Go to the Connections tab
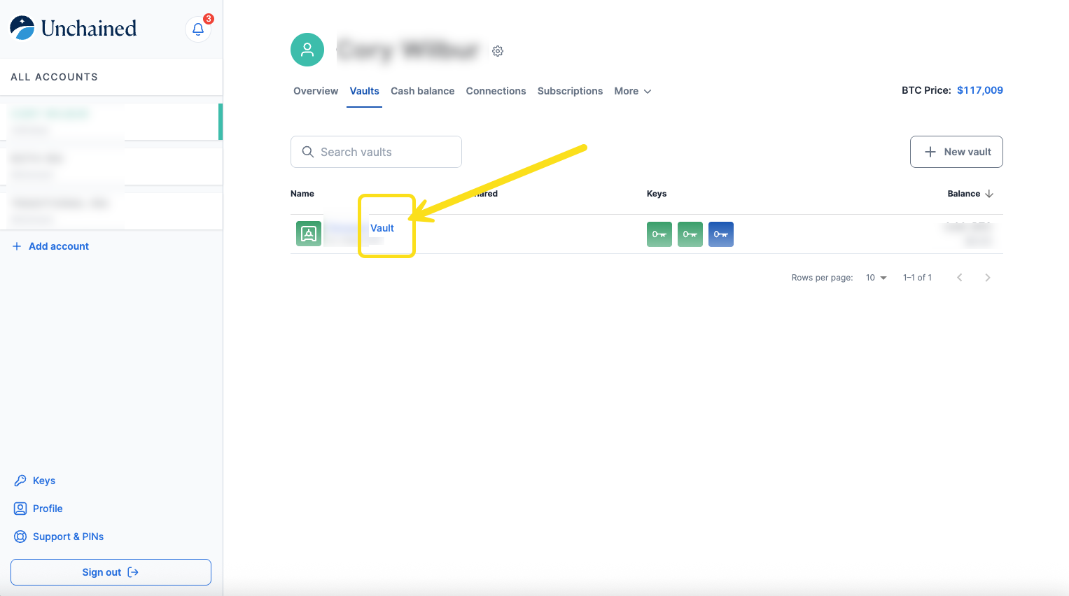This screenshot has height=596, width=1069. [496, 91]
